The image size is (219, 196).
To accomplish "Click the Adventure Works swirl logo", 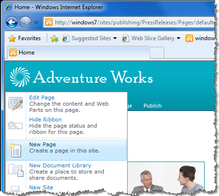I will [20, 77].
